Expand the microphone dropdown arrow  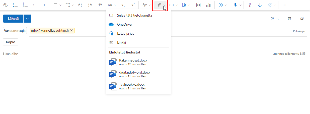(x=240, y=5)
